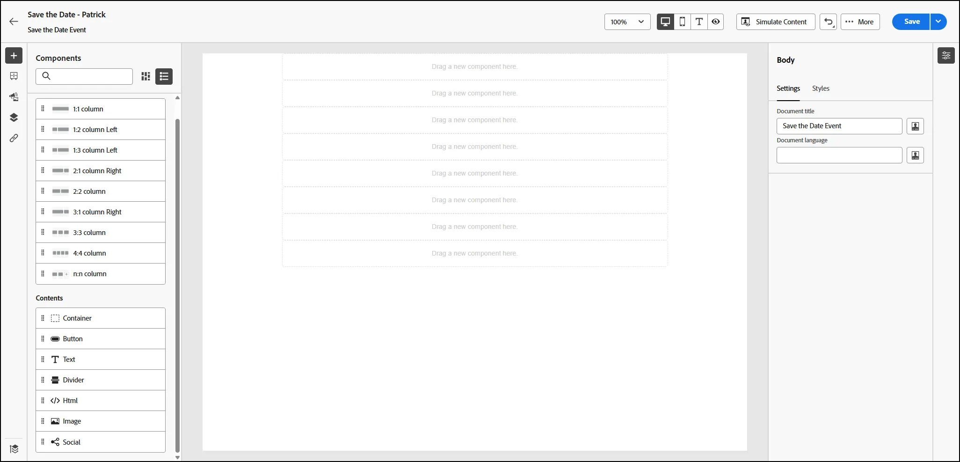
Task: Select plain text view mode
Action: tap(699, 22)
